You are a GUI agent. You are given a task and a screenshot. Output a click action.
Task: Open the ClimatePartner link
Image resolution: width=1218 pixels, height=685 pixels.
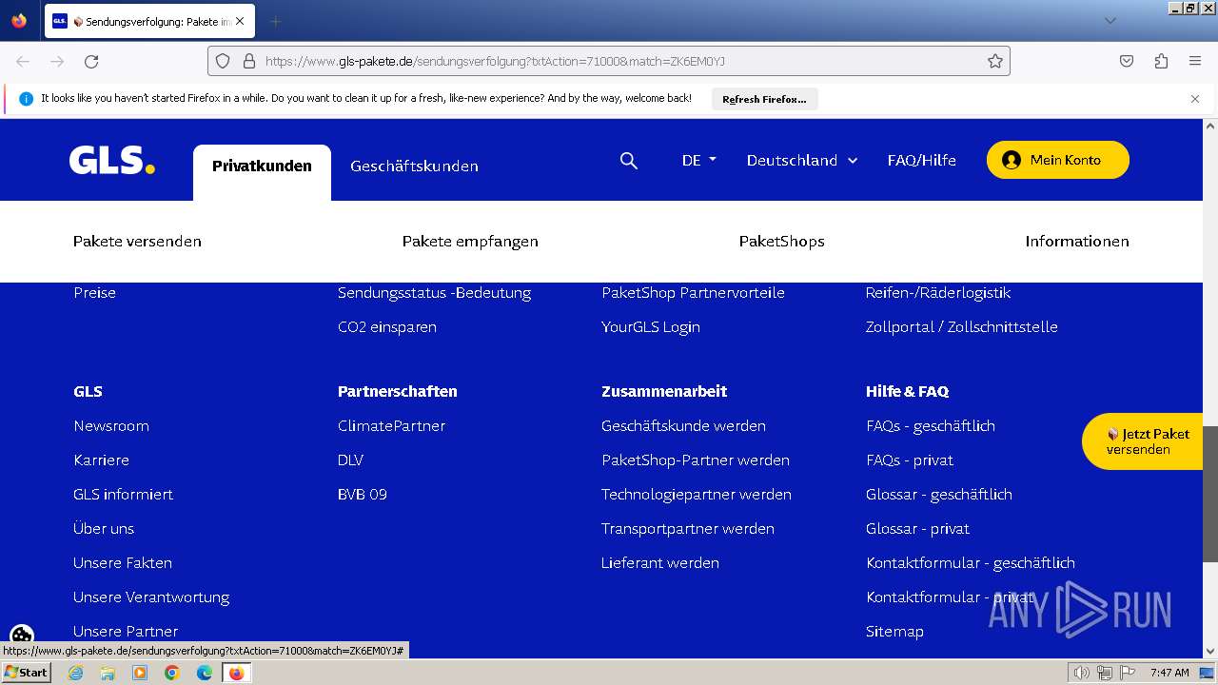click(x=391, y=426)
